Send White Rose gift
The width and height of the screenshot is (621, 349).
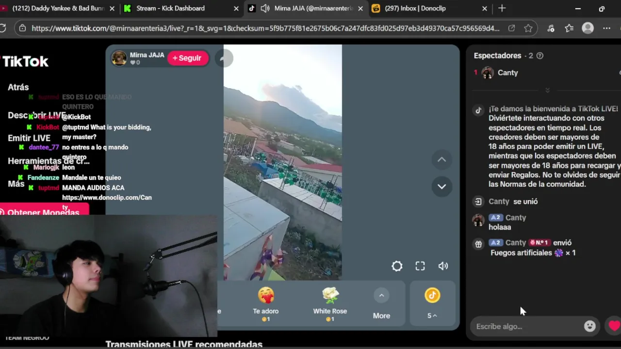pos(330,304)
